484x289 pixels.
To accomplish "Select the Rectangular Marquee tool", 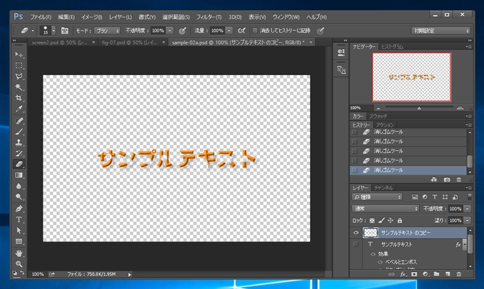I will point(19,66).
